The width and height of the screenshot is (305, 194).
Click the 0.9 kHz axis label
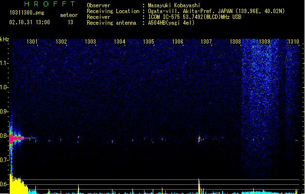click(x=4, y=112)
